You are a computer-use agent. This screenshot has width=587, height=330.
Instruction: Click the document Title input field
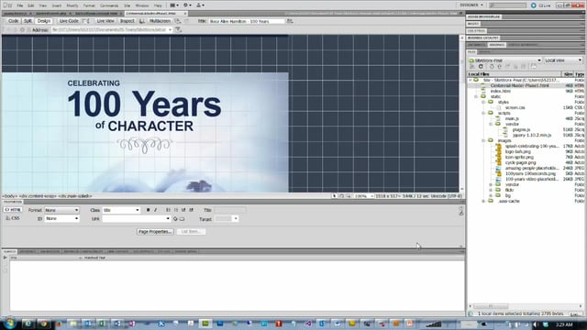click(x=247, y=21)
